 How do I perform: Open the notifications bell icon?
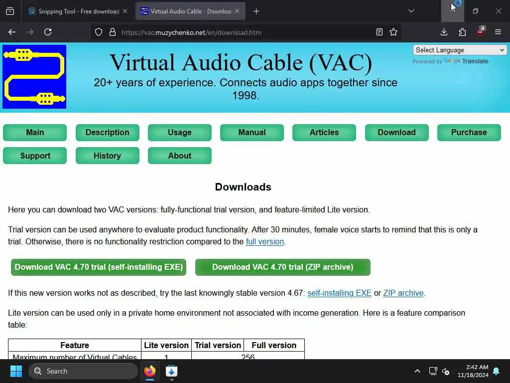(x=497, y=371)
